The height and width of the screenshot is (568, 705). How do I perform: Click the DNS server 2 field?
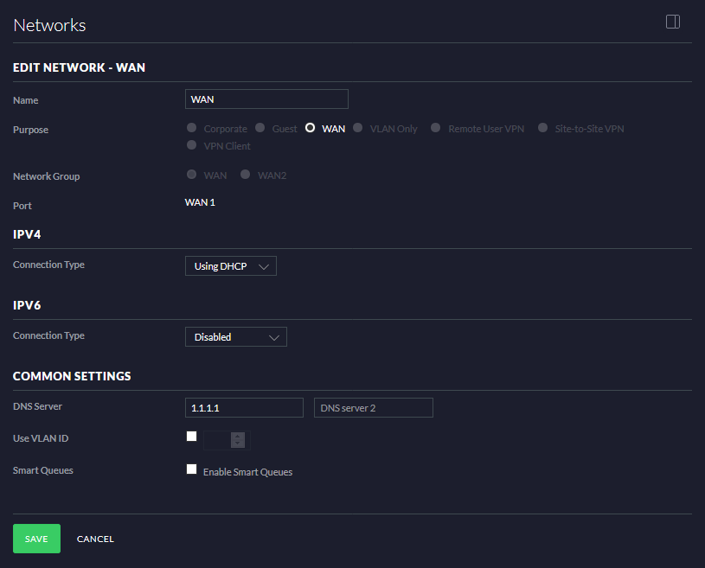373,406
